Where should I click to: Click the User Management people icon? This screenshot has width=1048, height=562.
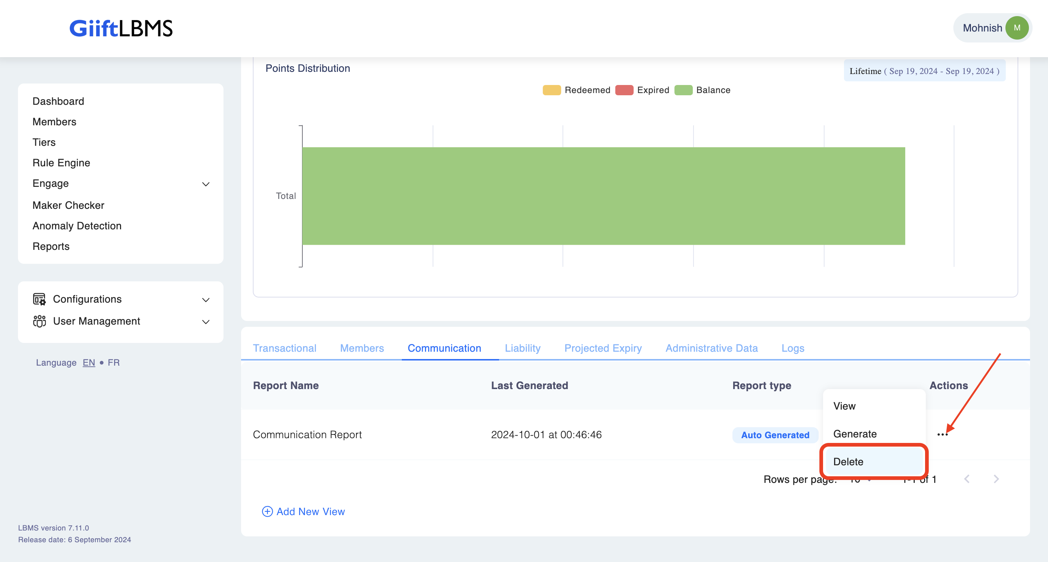[x=39, y=321]
